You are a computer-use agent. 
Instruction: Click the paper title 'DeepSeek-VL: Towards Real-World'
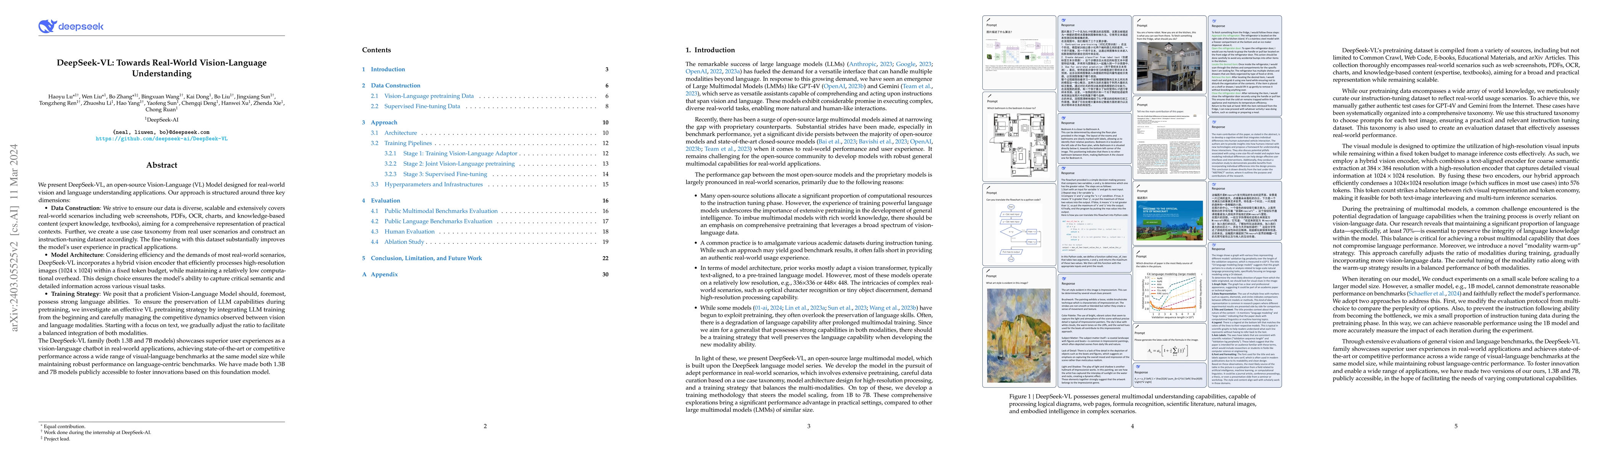click(x=161, y=68)
